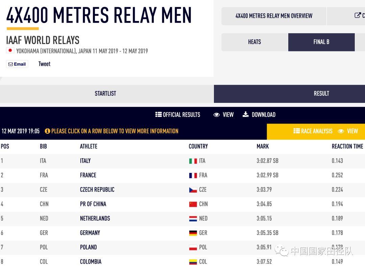
Task: Click the eye icon beside View in Official Results
Action: [217, 115]
